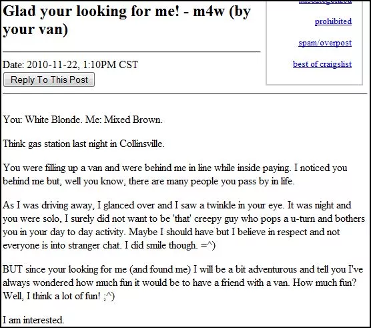Click the posting date 2010-11-22 text

(x=52, y=65)
